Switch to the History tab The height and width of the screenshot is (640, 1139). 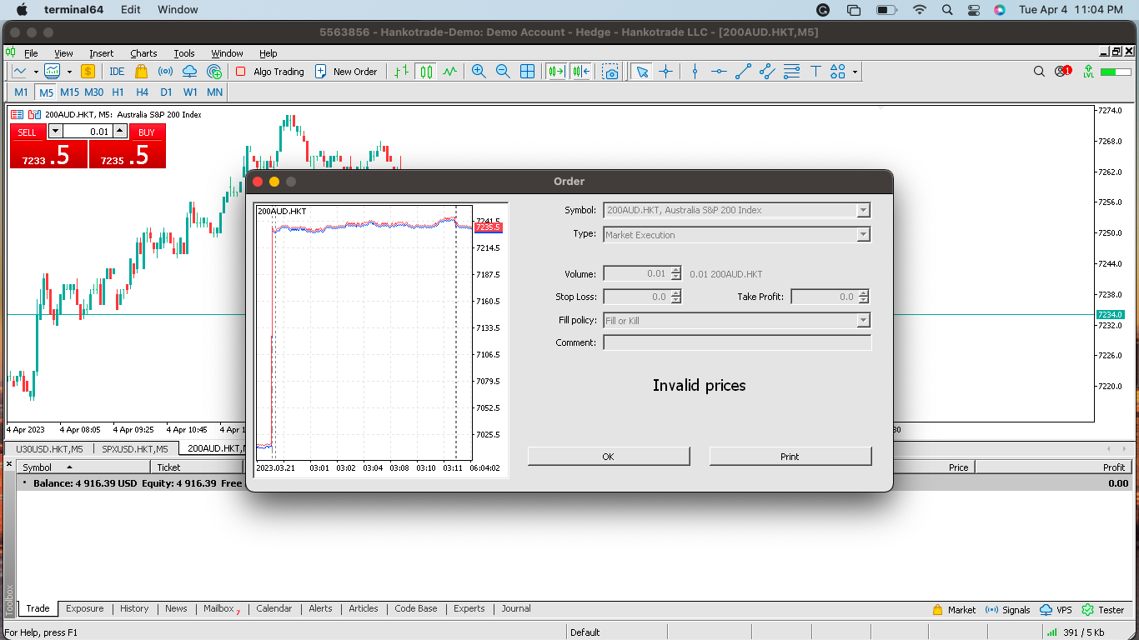pos(134,609)
